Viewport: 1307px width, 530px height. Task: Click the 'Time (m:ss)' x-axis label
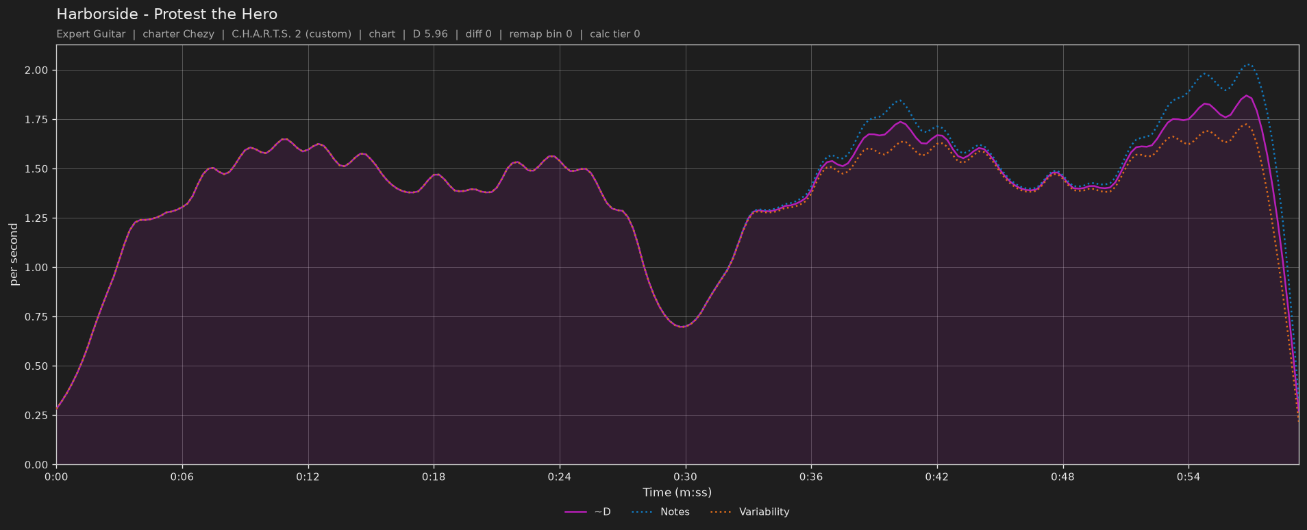click(677, 492)
